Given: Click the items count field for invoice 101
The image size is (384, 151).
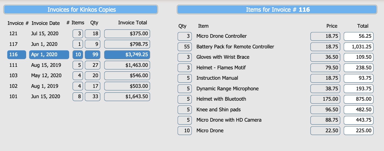Looking at the screenshot, I should point(78,96).
